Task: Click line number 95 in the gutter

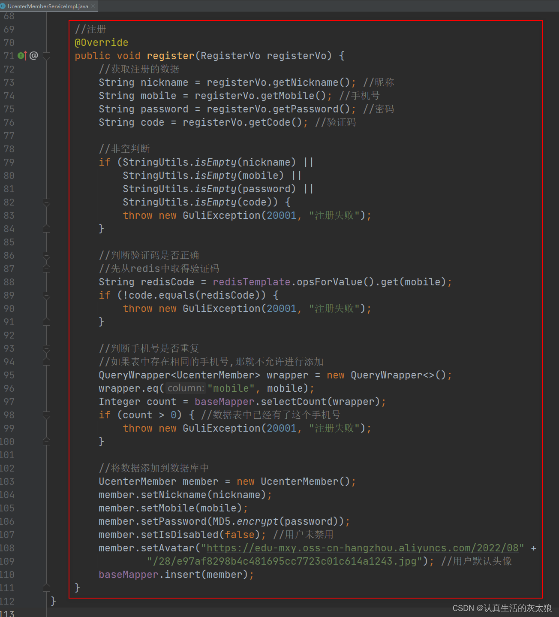Action: point(9,375)
